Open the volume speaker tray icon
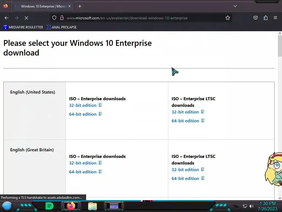The height and width of the screenshot is (212, 282). 251,206
